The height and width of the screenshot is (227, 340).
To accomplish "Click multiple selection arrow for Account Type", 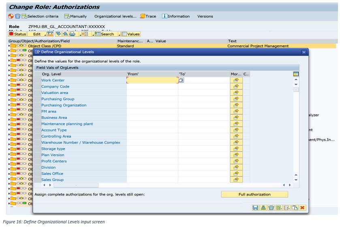I will pos(236,130).
